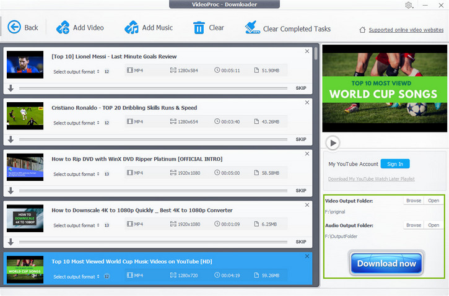The height and width of the screenshot is (296, 449).
Task: Open output format selector for World Cup Music video
Action: (x=76, y=277)
